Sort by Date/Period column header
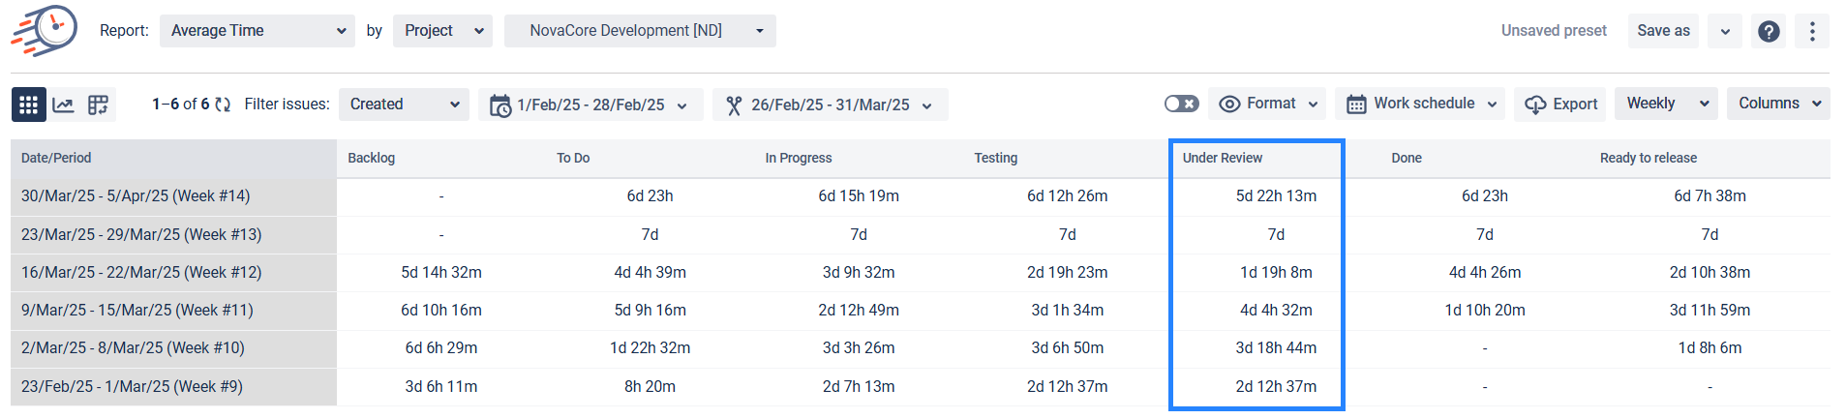The width and height of the screenshot is (1846, 419). [173, 158]
